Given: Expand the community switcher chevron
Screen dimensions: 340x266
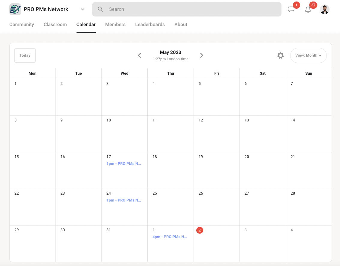Looking at the screenshot, I should coord(83,9).
